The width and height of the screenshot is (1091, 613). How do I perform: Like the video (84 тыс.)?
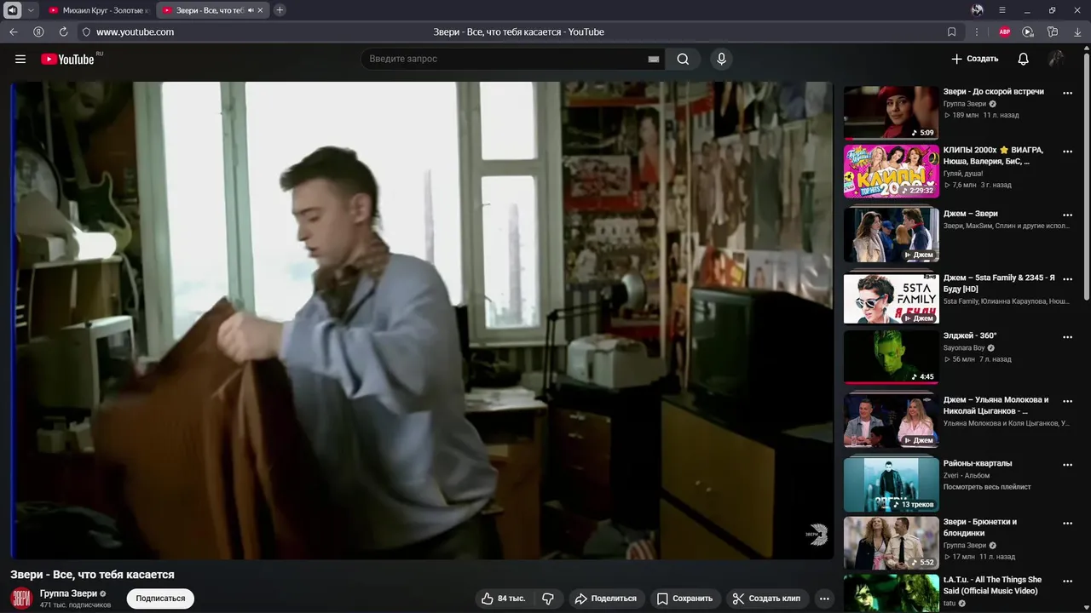504,599
